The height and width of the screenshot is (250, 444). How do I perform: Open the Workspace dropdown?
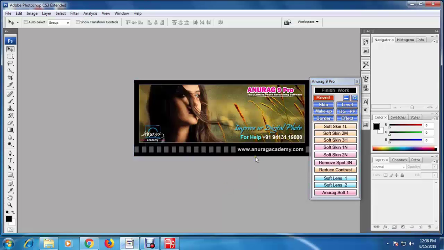[308, 22]
